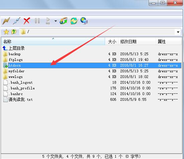Screen dimensions: 184x159
Task: Click date 2016/8/1 18:02 of wwwlogs
Action: (x=134, y=77)
